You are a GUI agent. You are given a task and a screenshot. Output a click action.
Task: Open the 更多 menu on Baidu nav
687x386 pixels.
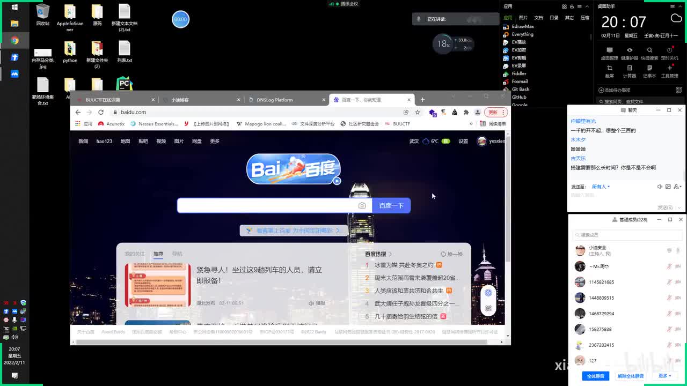point(215,142)
